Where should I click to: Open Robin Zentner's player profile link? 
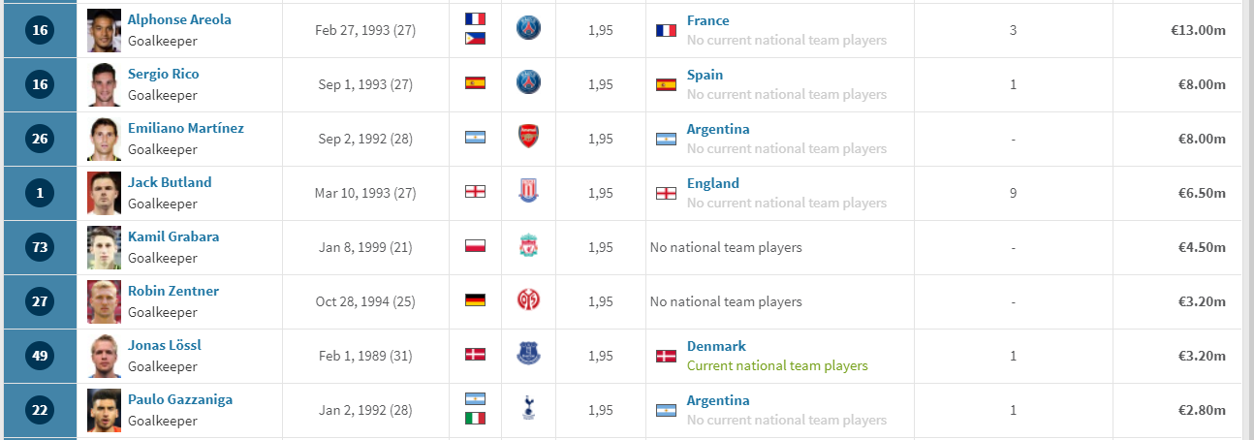(173, 291)
